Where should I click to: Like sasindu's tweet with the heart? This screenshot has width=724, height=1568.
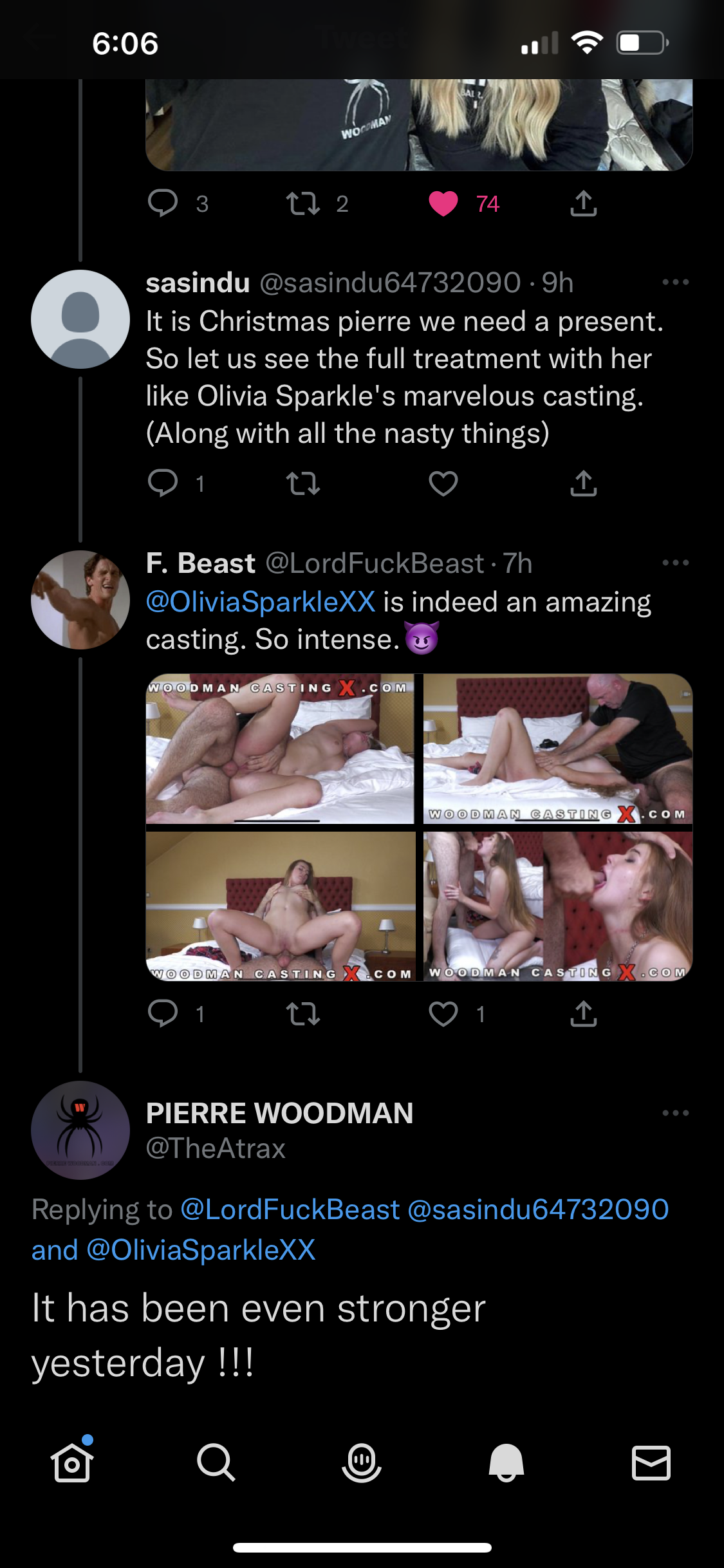click(443, 483)
